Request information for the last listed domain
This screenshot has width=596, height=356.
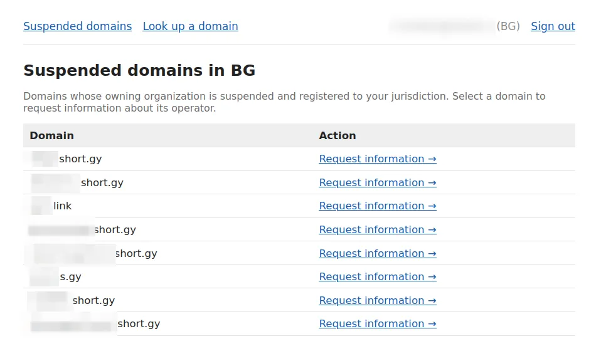378,323
